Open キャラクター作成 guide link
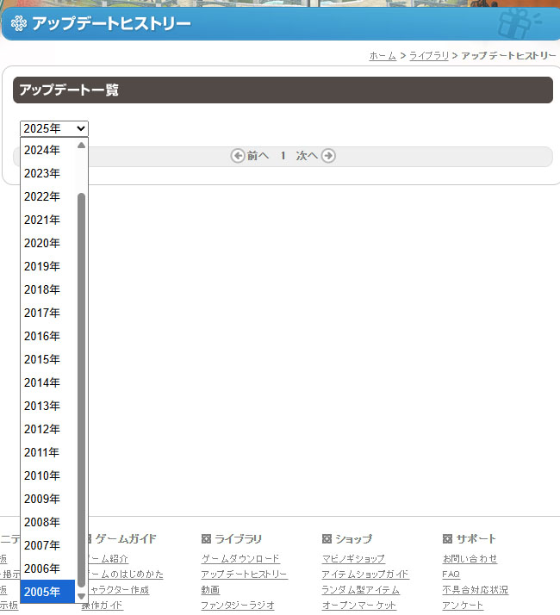The height and width of the screenshot is (615, 560). pyautogui.click(x=119, y=590)
